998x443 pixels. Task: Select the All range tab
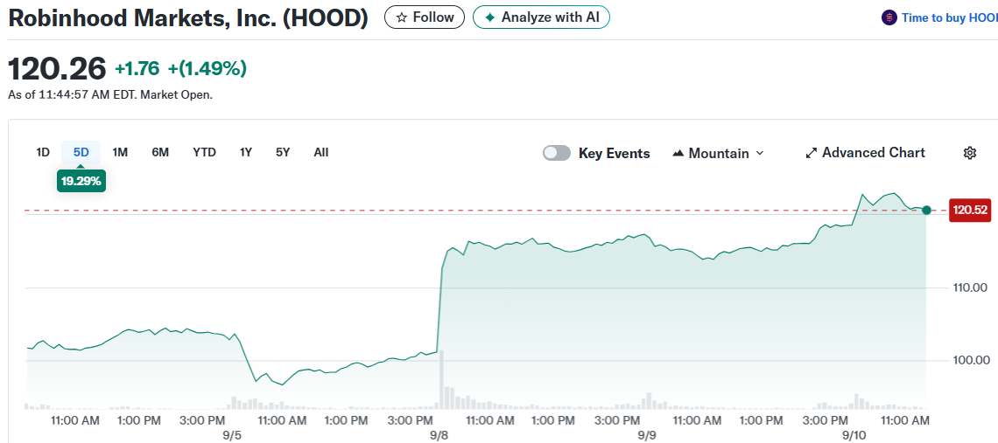pos(321,153)
